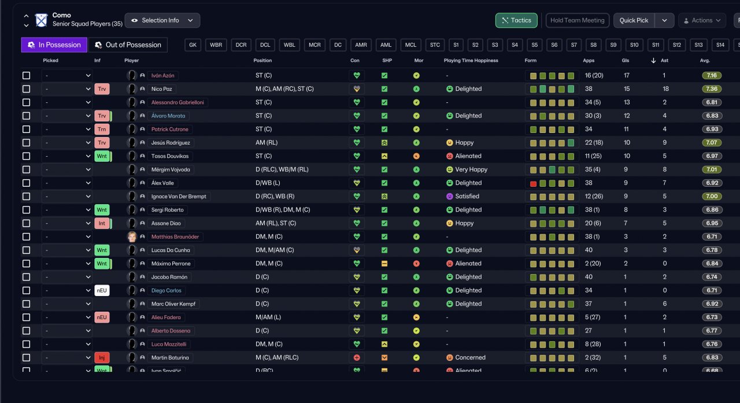Image resolution: width=740 pixels, height=403 pixels.
Task: Click Martin Baturina's red injury condition icon
Action: [x=357, y=358]
